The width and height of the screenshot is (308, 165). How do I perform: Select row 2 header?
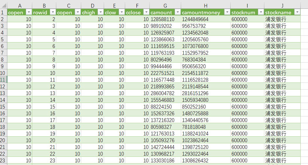tap(4, 19)
